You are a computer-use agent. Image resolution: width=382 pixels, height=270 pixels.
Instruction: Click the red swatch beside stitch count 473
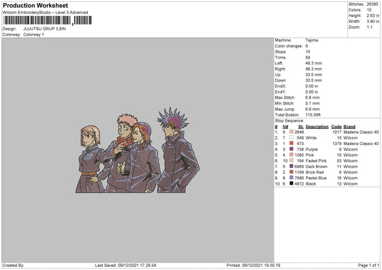point(292,143)
